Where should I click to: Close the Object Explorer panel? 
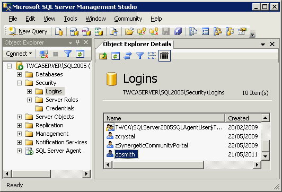point(86,42)
